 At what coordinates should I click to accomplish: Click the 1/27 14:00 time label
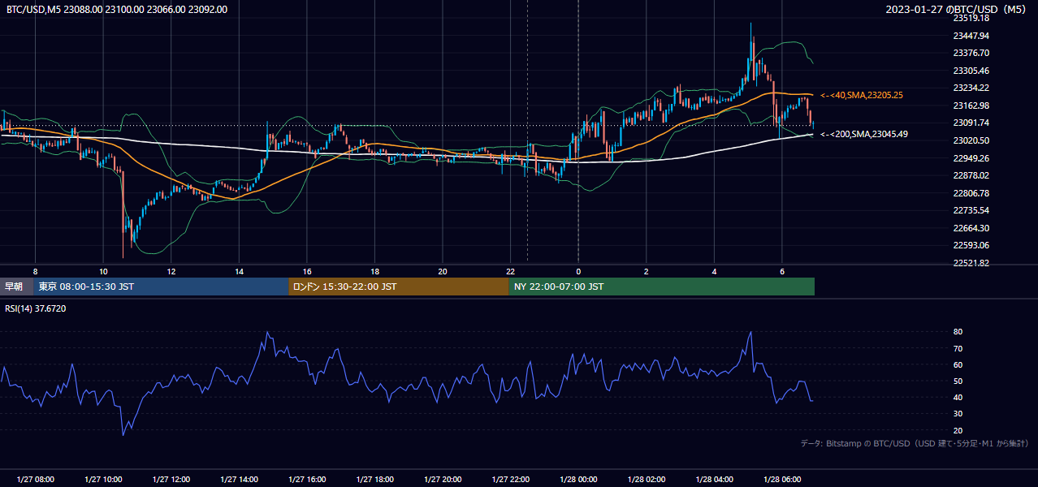[240, 480]
